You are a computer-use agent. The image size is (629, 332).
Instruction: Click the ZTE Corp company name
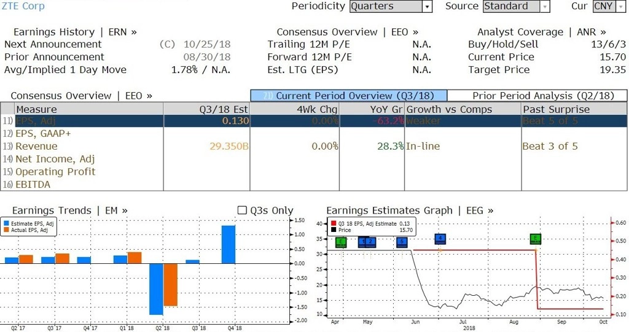[23, 6]
